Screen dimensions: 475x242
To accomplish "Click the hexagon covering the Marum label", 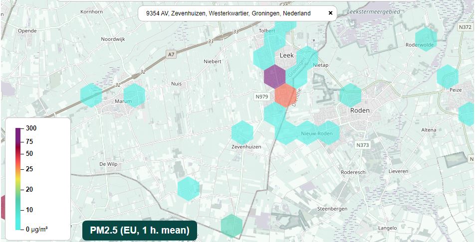I will pyautogui.click(x=134, y=95).
